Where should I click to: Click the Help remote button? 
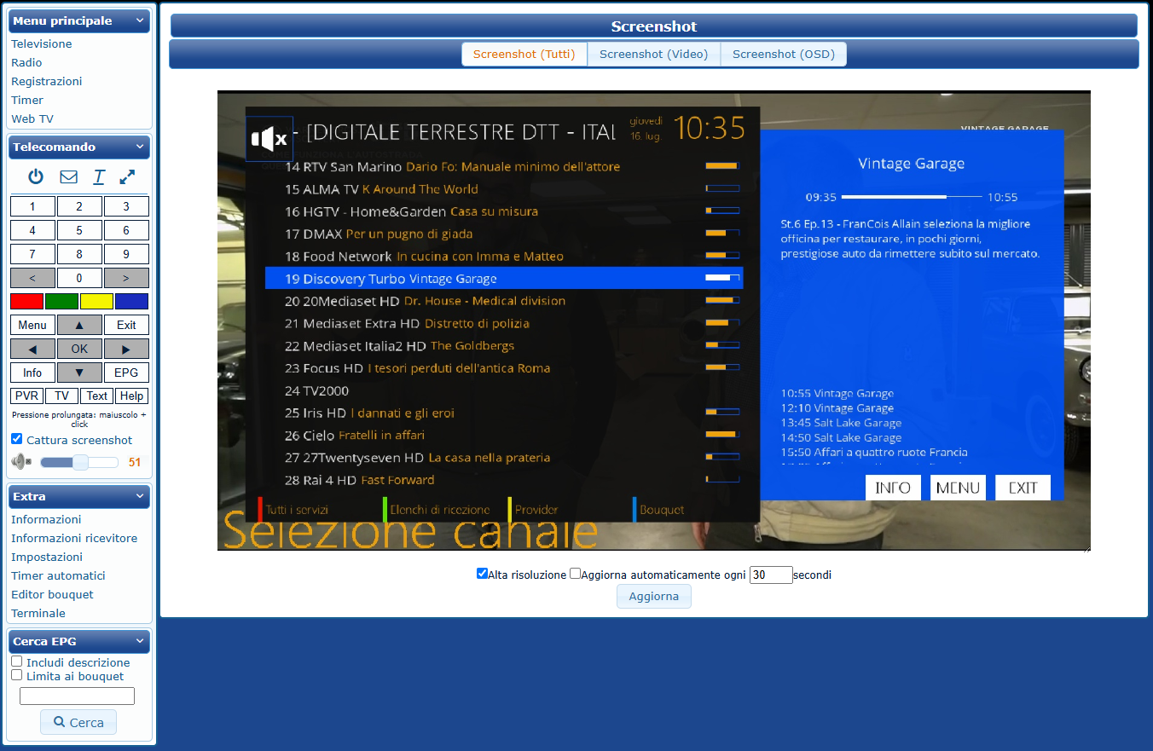[x=132, y=396]
